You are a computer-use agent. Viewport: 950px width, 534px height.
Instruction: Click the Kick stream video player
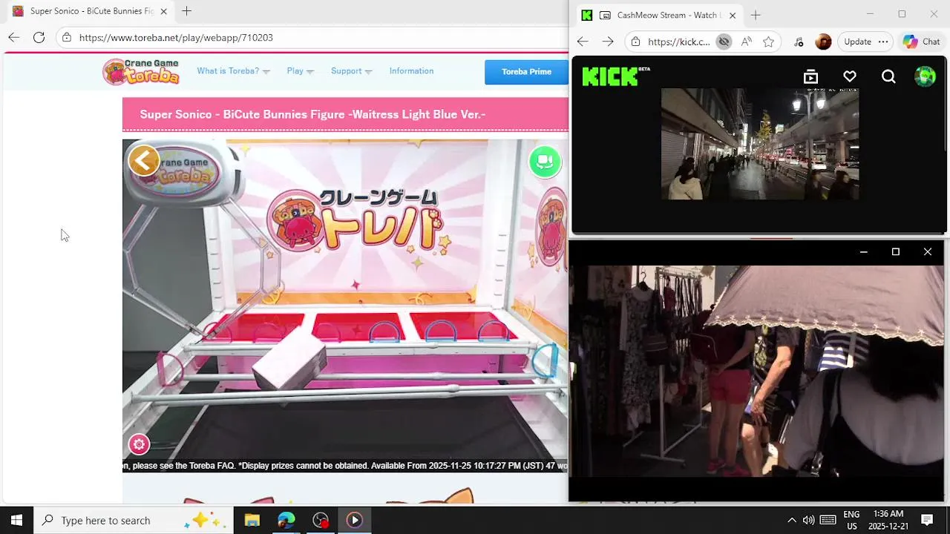pyautogui.click(x=760, y=144)
